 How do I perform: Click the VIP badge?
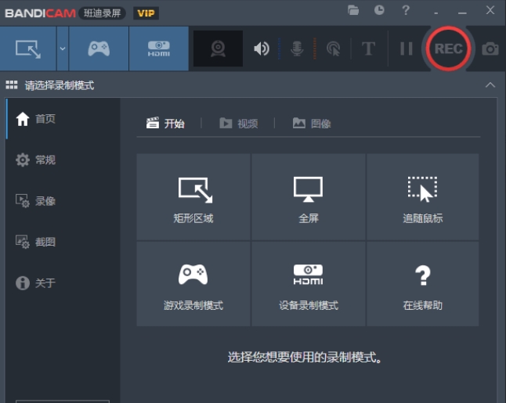[146, 13]
